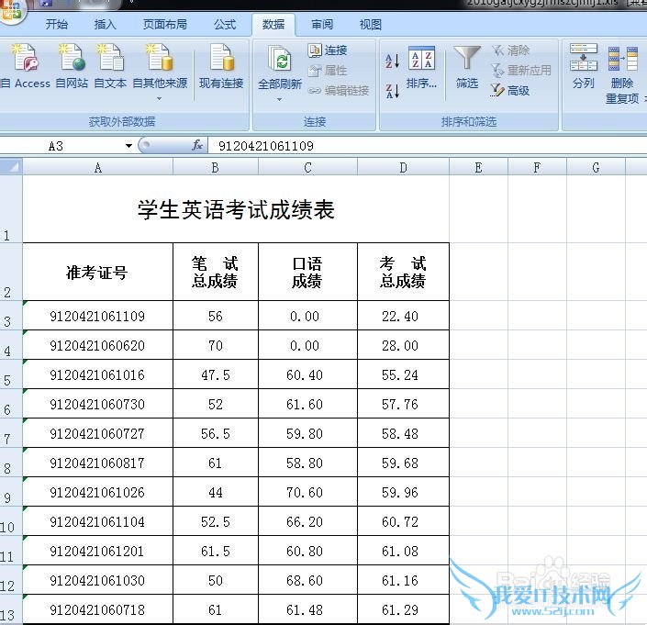Click the 分列 (Text to Columns) icon

coord(583,66)
